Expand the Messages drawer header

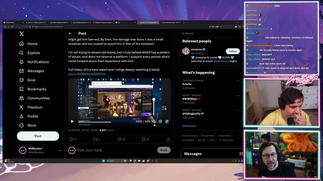(x=212, y=154)
